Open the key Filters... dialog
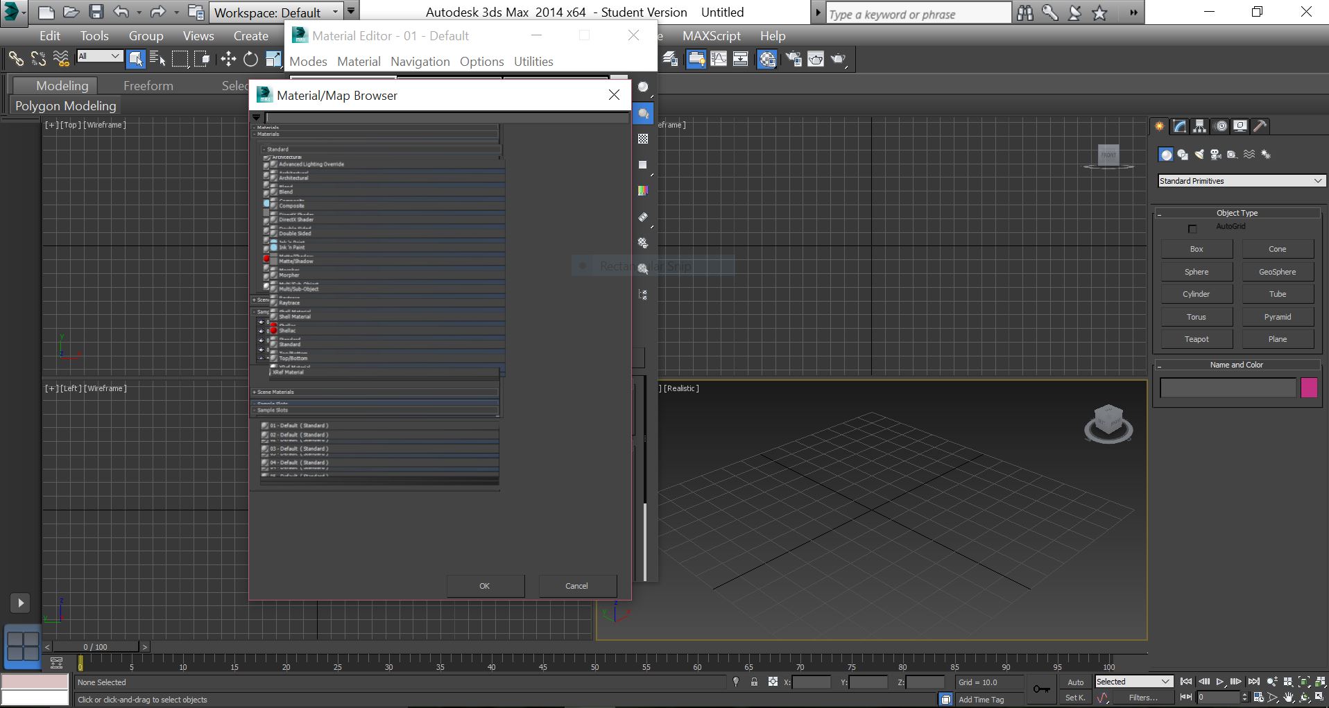The width and height of the screenshot is (1329, 708). tap(1143, 698)
